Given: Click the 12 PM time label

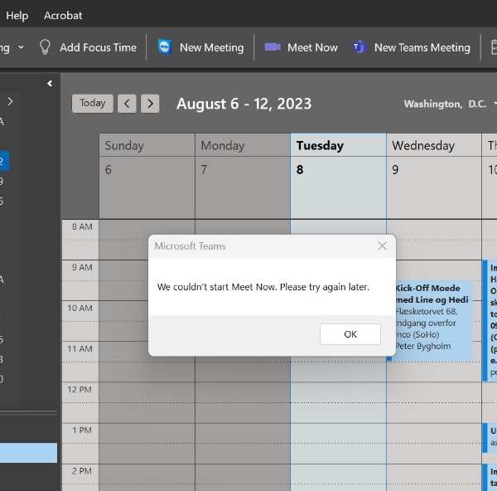Looking at the screenshot, I should 80,390.
